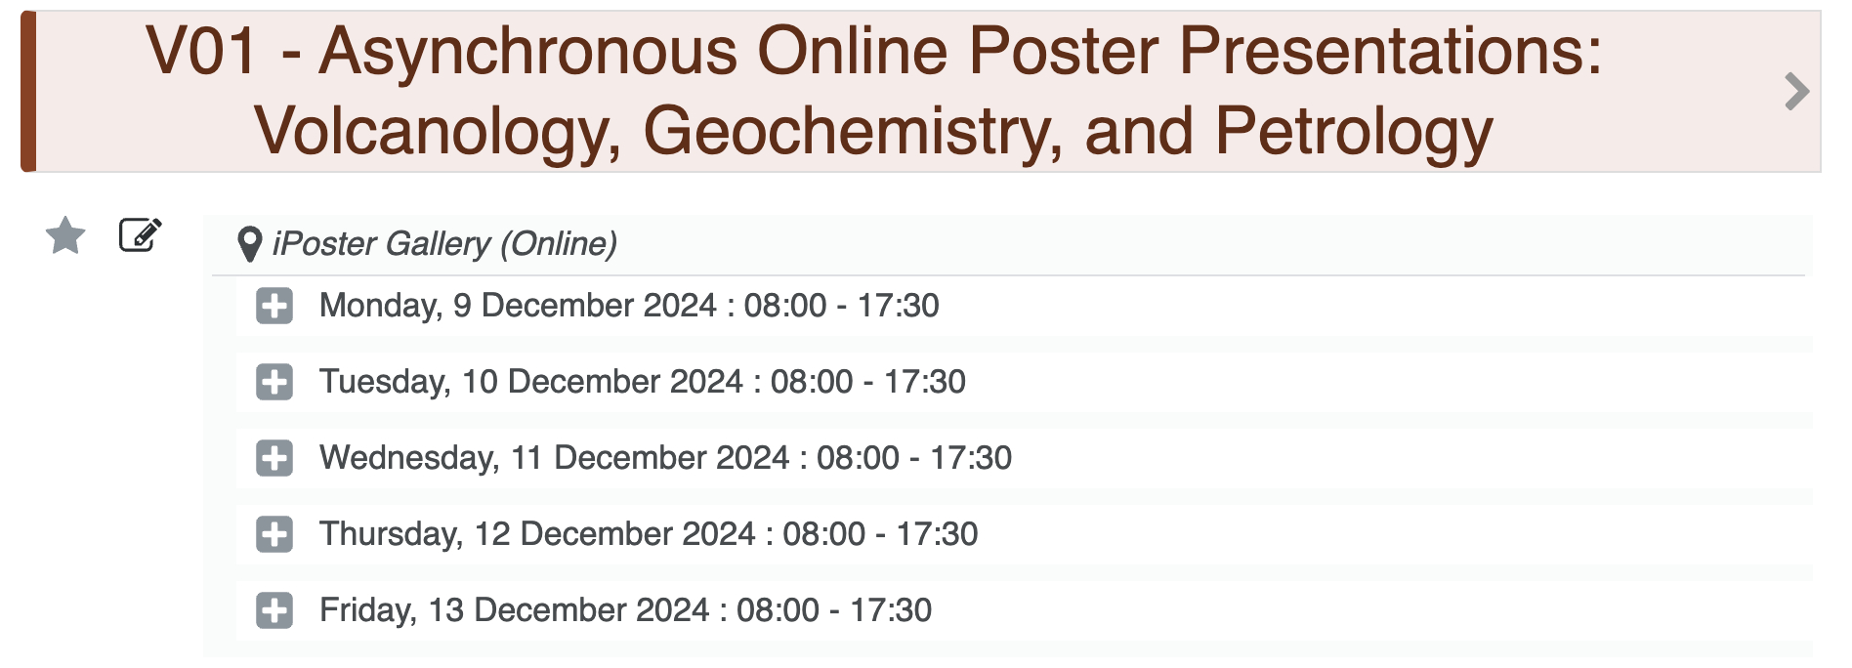Viewport: 1852px width, 668px height.
Task: Open the V01 Asynchronous Online Poster Presentations title
Action: 873,91
